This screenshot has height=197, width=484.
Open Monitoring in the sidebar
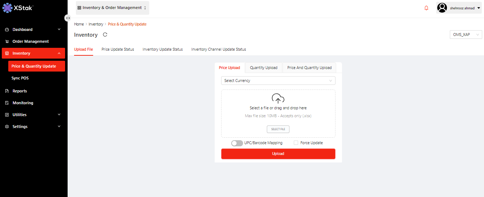coord(23,103)
